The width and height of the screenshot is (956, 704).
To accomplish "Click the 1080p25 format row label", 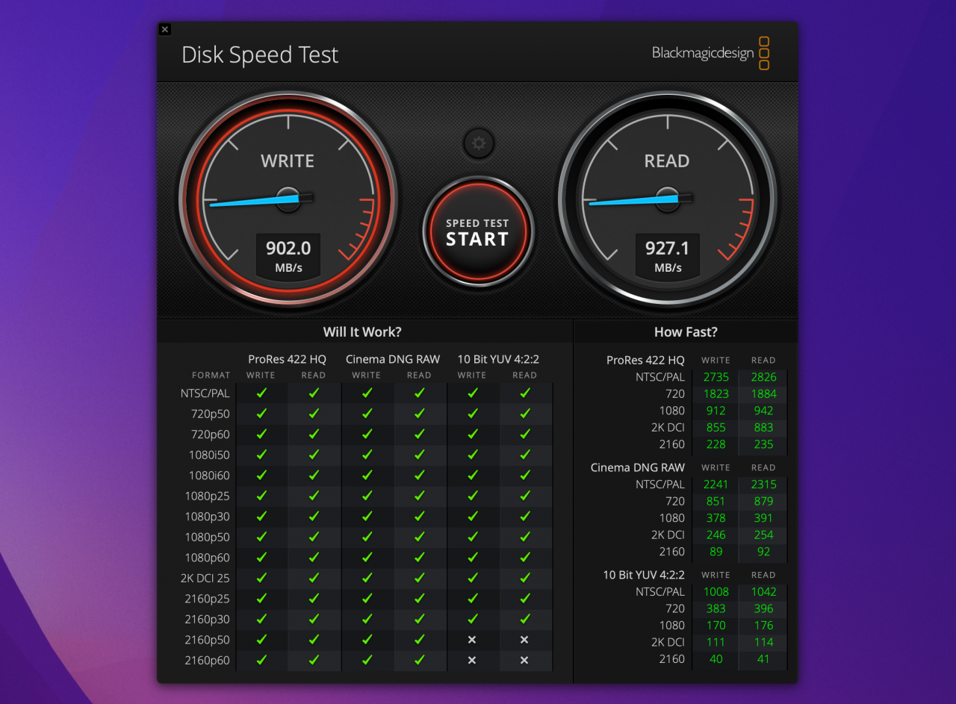I will click(x=208, y=496).
